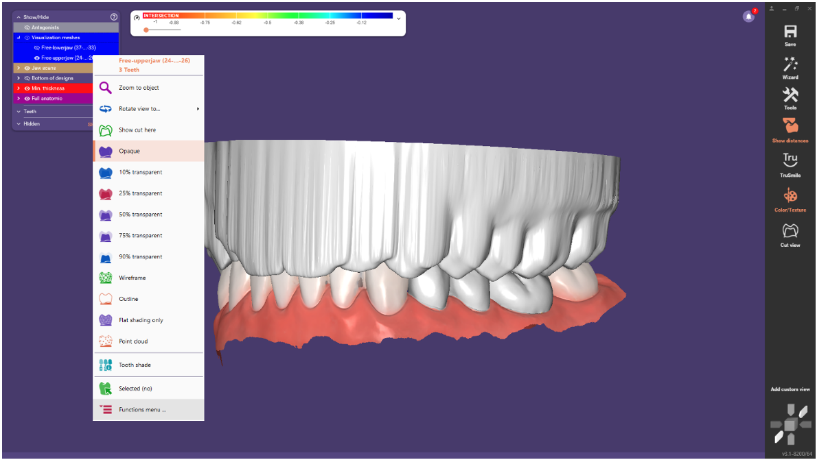Open the Show/Hide help question mark
817x460 pixels.
click(113, 16)
